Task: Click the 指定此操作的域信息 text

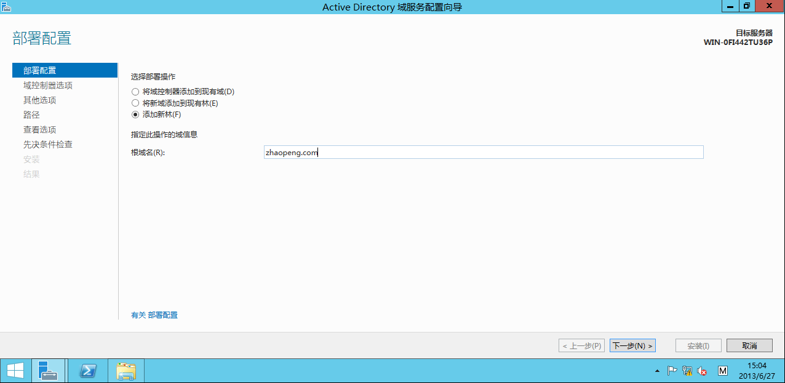Action: pyautogui.click(x=164, y=134)
